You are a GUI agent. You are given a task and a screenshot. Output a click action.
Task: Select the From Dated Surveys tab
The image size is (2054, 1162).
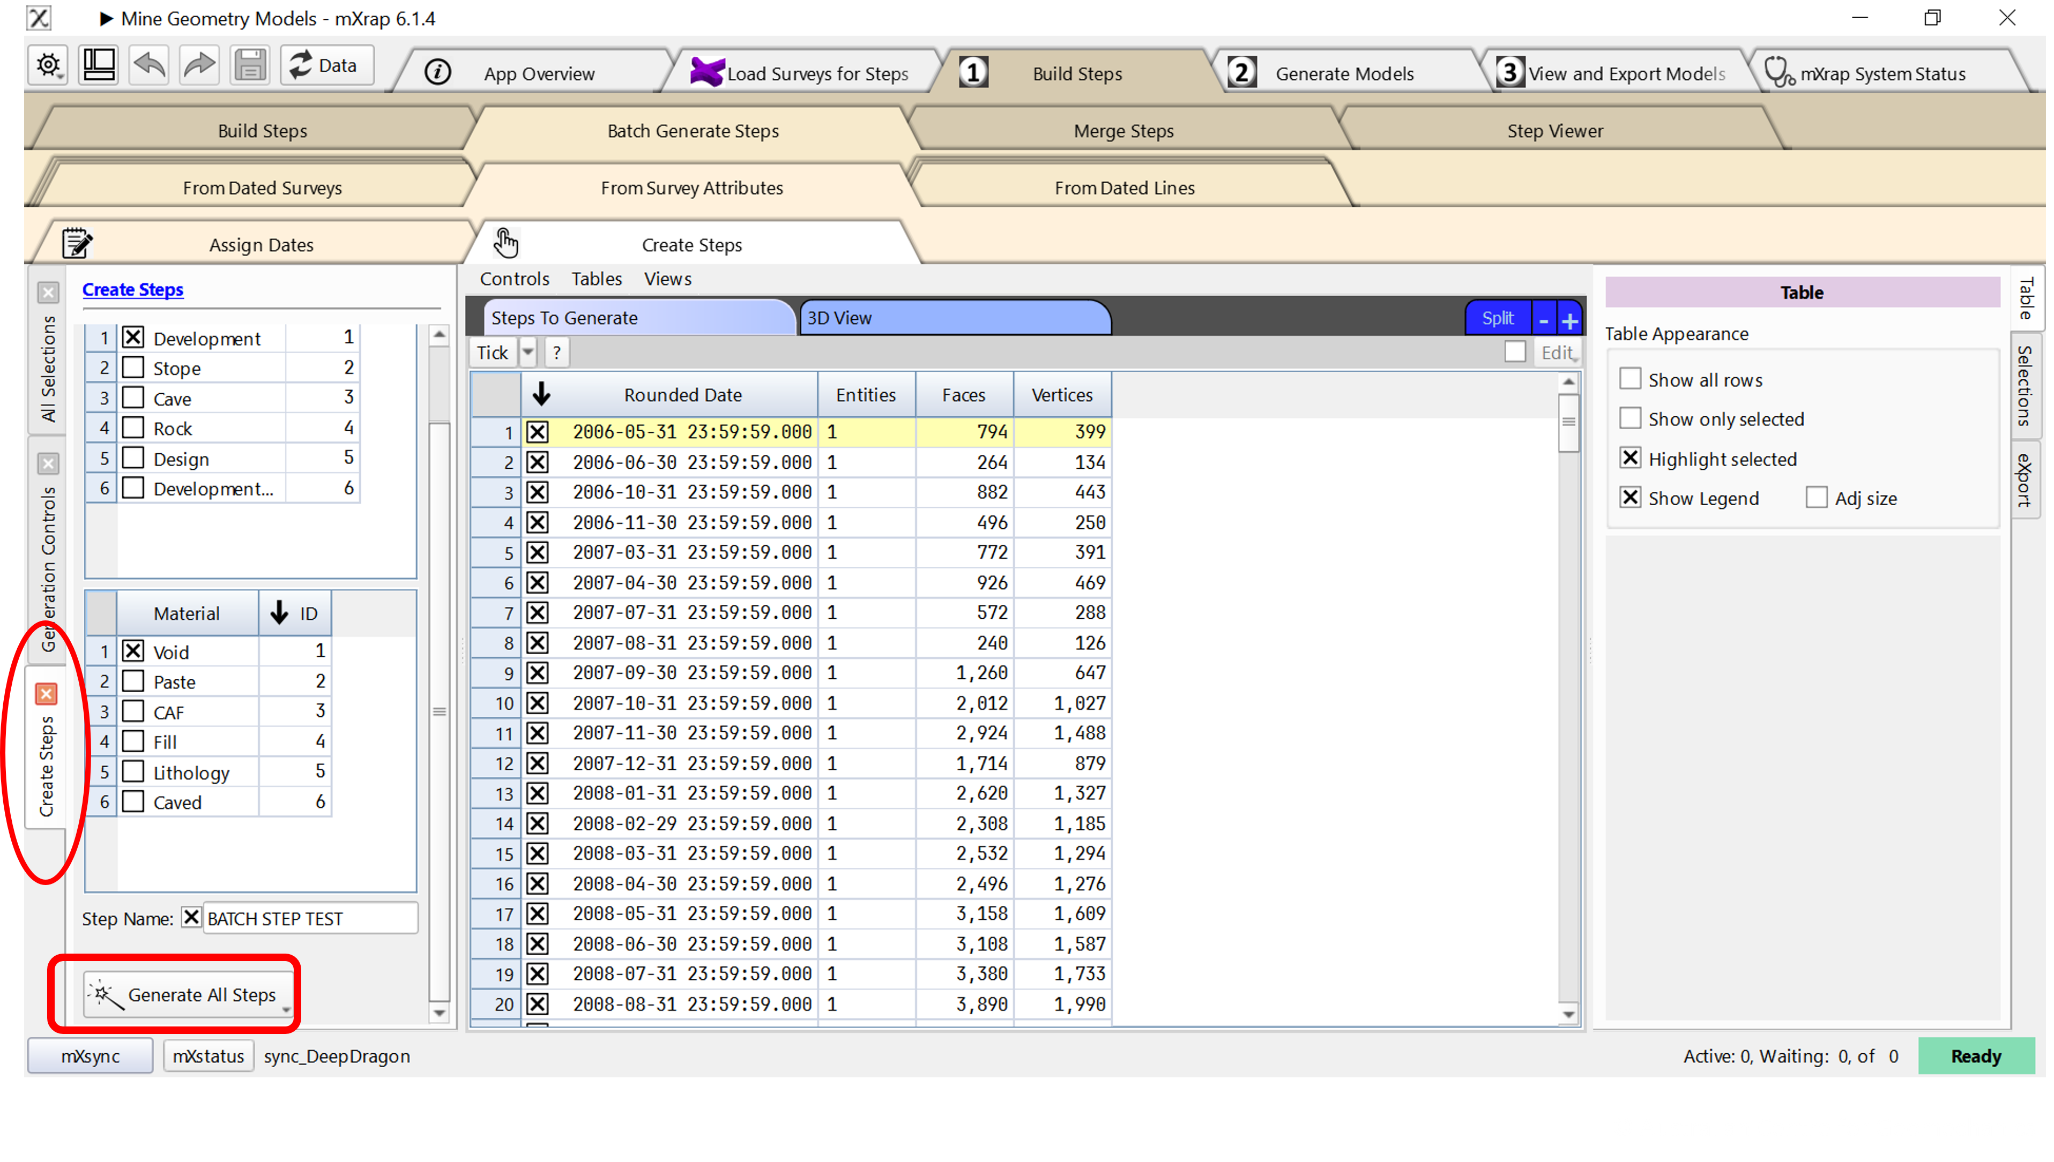point(262,188)
